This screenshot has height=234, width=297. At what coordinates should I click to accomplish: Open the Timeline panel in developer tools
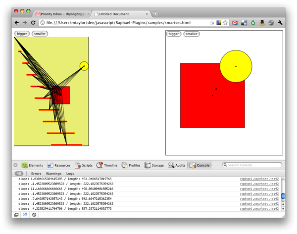[x=107, y=165]
